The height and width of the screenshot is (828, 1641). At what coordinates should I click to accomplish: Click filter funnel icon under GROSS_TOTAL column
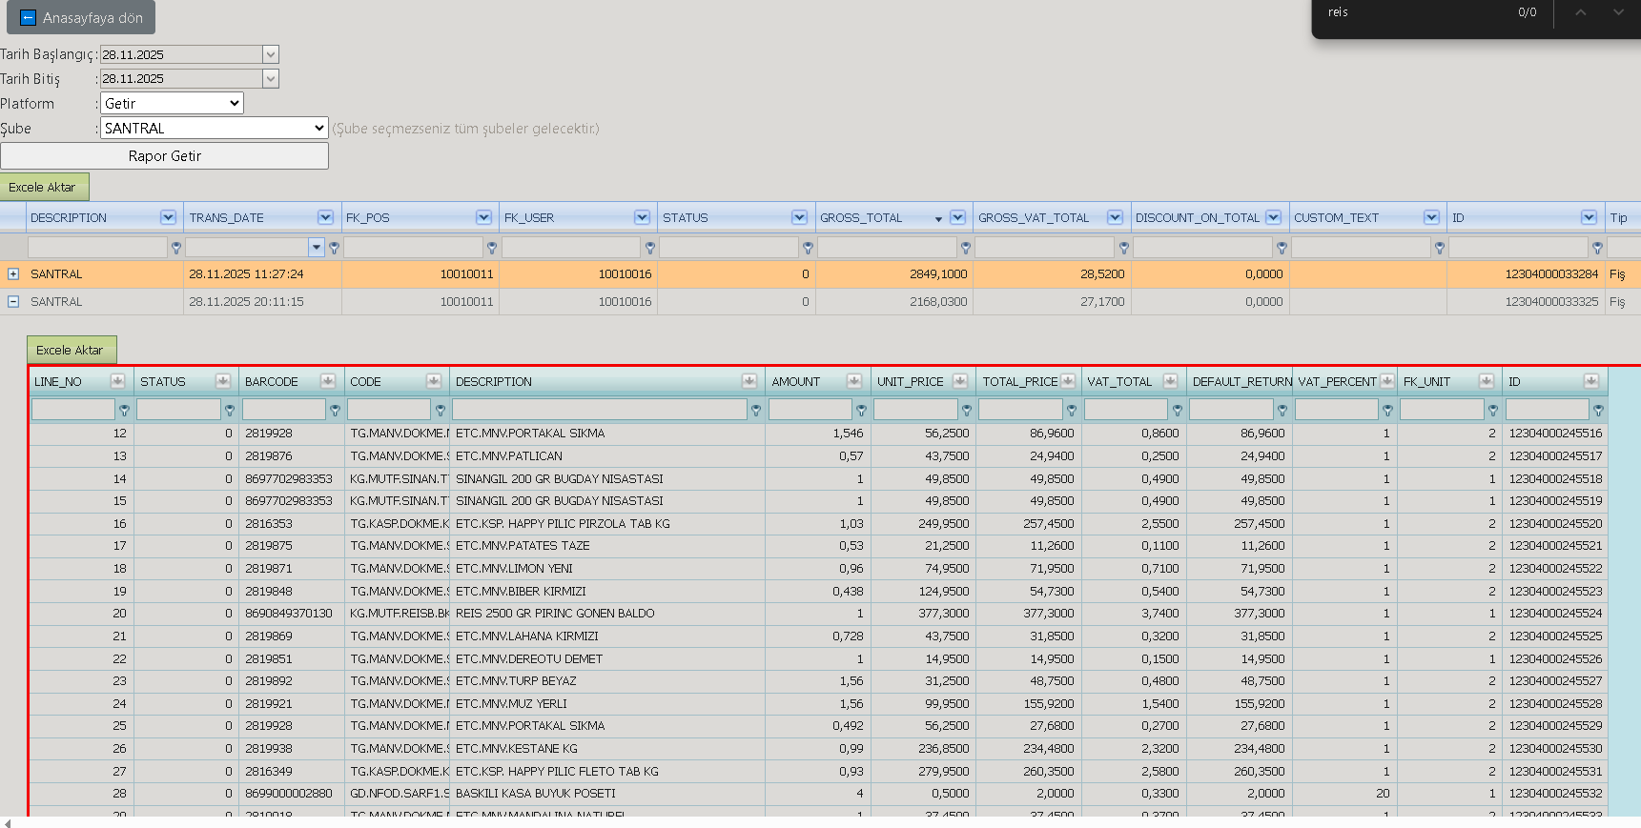pyautogui.click(x=966, y=248)
